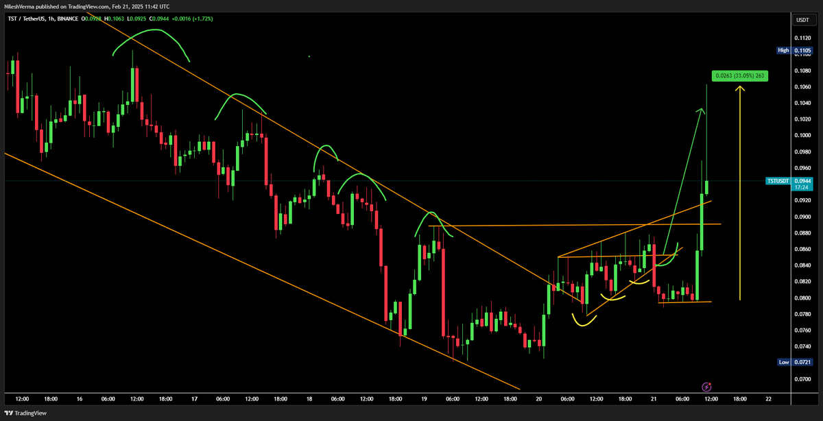Screen dimensions: 823x421
Task: Click 0.0900 on the price axis
Action: pos(802,217)
